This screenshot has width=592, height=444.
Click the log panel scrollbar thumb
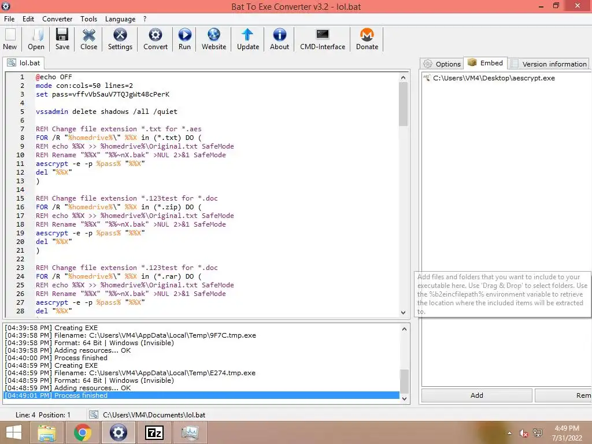(x=404, y=381)
